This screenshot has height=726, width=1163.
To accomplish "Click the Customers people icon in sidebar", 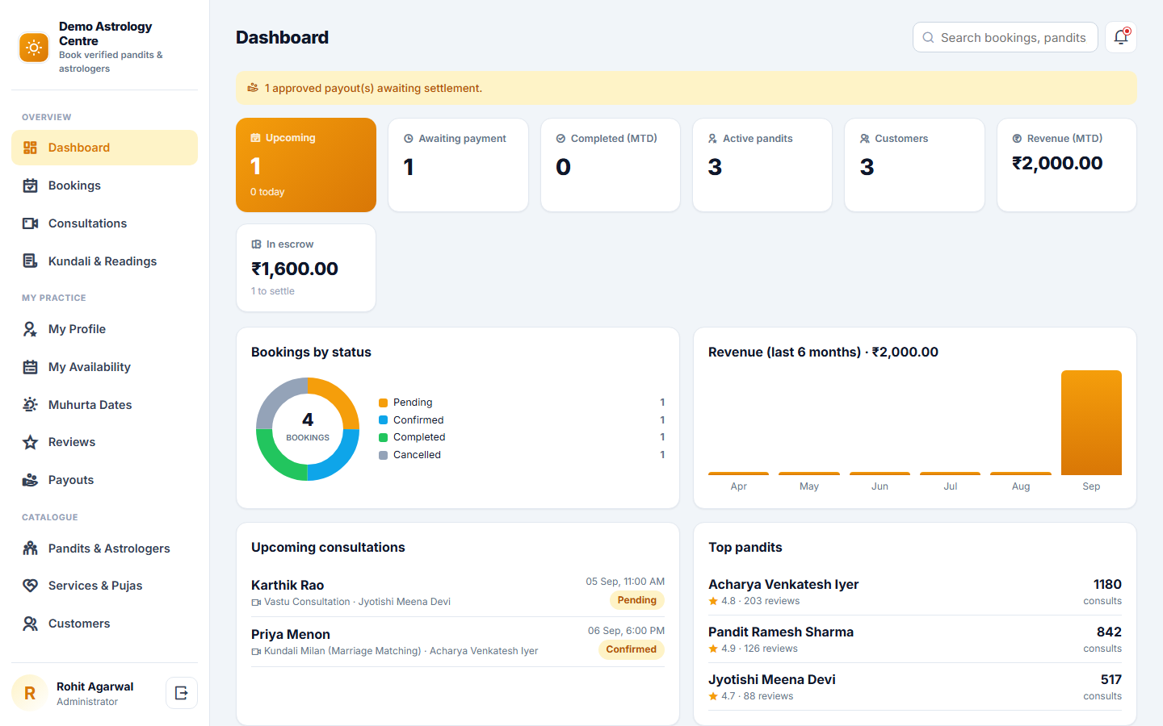I will [30, 624].
